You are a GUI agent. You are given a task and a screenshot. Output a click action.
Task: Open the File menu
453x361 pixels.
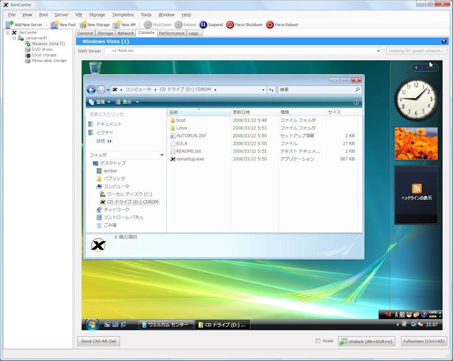pos(12,15)
